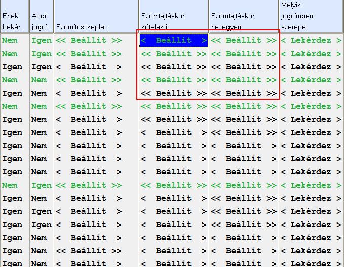Viewport: 344px width, 267px height.
Task: Click third row's Számítási képlet Beállít button
Action: [x=89, y=67]
